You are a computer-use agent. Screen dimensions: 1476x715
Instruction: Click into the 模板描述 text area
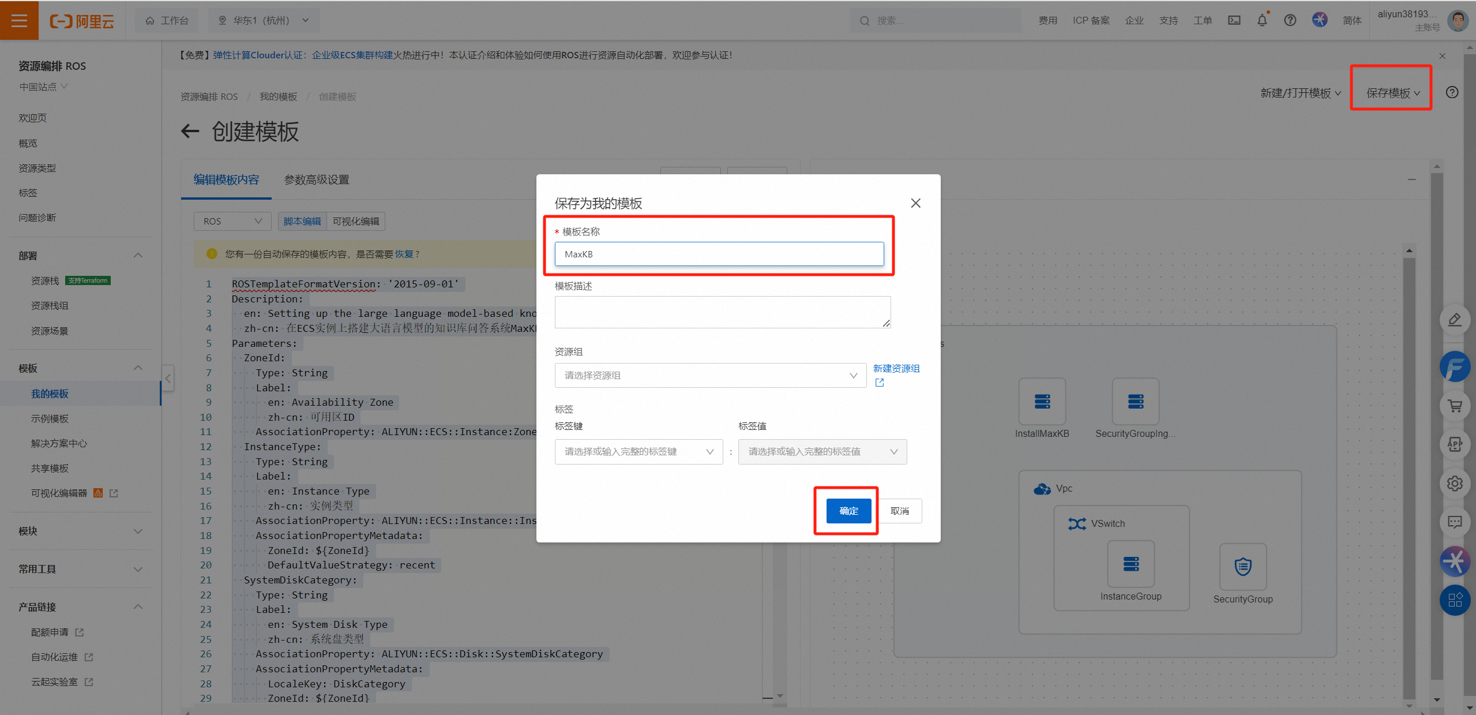coord(723,312)
